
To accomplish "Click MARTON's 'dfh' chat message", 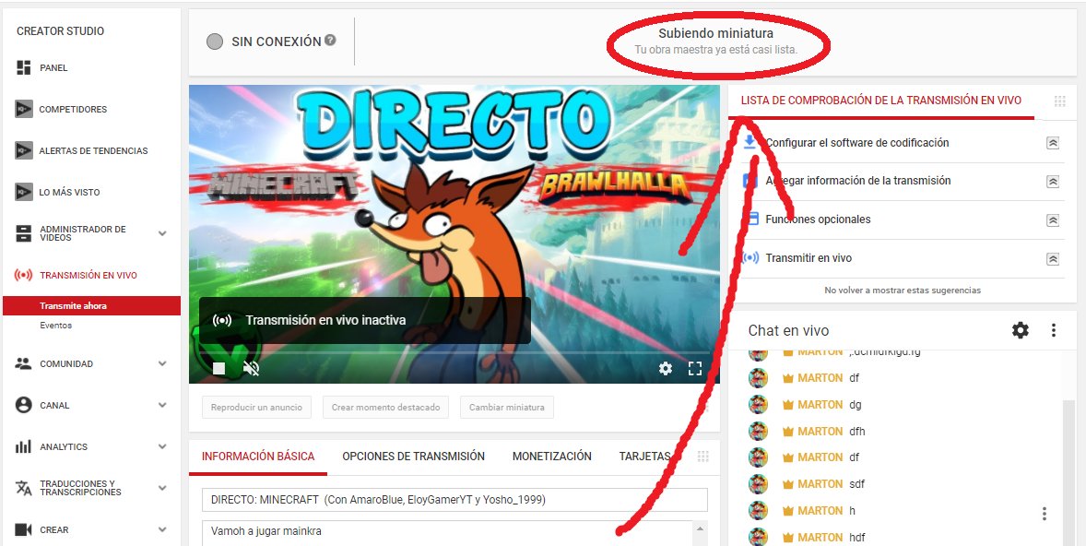I will 856,431.
